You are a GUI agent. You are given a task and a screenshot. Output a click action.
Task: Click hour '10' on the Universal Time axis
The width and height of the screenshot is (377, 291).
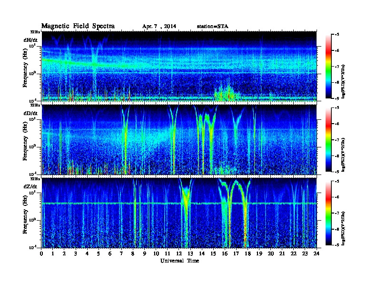point(156,253)
